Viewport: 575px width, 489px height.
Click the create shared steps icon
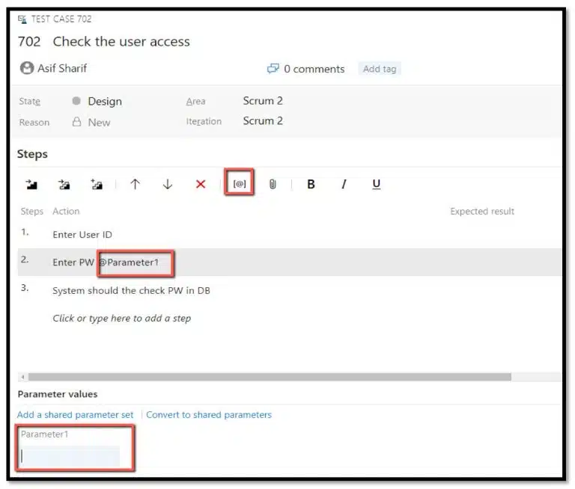tap(97, 185)
